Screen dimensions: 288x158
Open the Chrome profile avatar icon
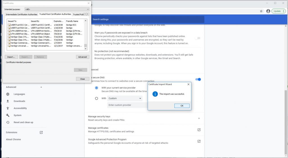[268, 11]
